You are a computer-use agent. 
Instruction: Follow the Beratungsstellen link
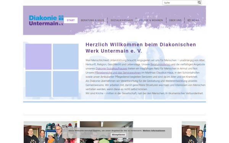tap(160, 64)
